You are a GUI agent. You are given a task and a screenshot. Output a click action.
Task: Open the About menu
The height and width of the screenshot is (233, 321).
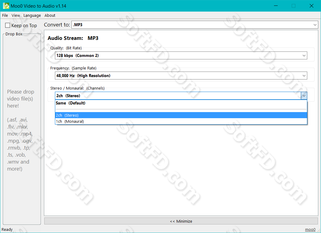click(x=50, y=15)
